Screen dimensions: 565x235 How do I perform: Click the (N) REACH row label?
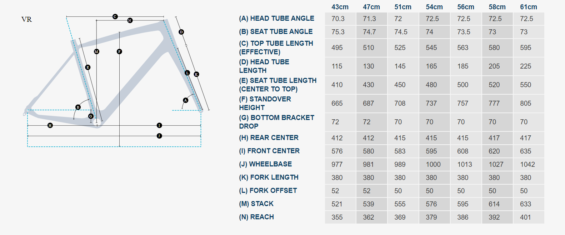(x=256, y=217)
